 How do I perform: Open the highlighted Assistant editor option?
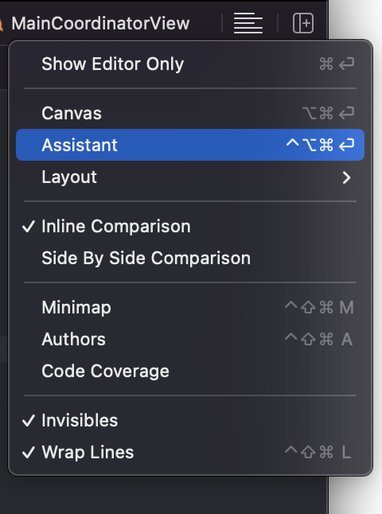pyautogui.click(x=190, y=145)
